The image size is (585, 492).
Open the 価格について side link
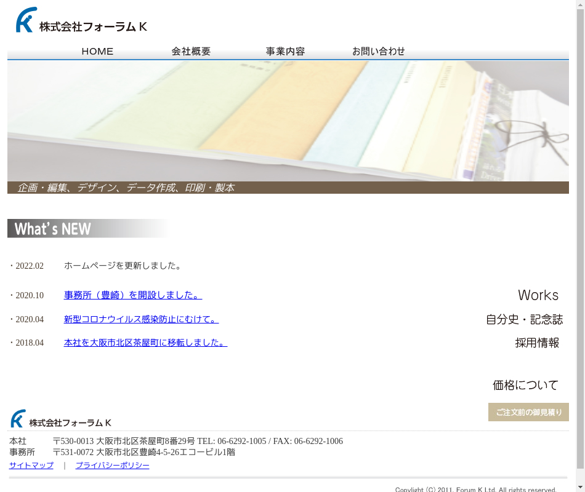525,386
